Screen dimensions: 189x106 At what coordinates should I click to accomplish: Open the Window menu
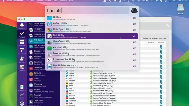click(x=63, y=1)
